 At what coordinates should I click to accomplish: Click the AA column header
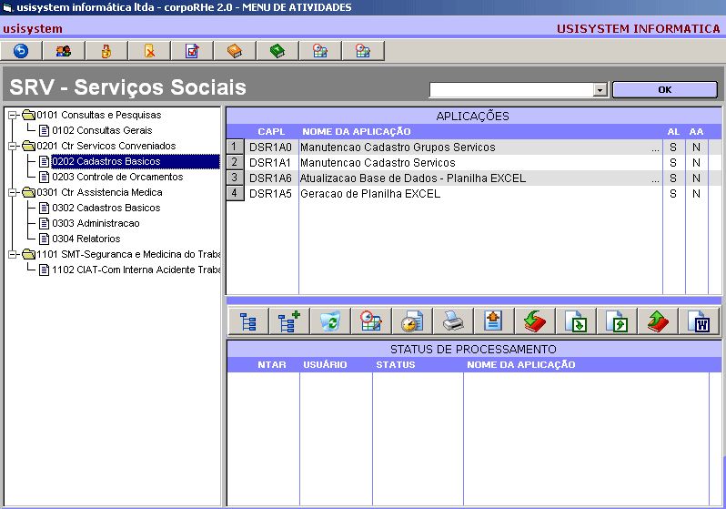[x=696, y=132]
